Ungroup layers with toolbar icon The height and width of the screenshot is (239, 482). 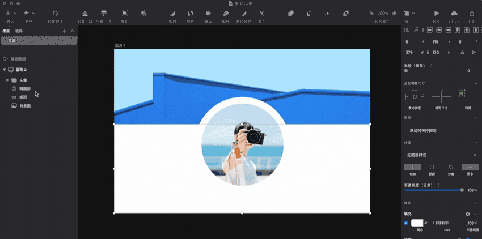[143, 13]
